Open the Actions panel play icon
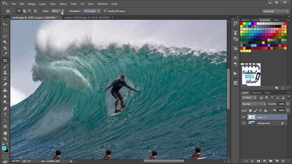This screenshot has width=292, height=164. pos(235,73)
